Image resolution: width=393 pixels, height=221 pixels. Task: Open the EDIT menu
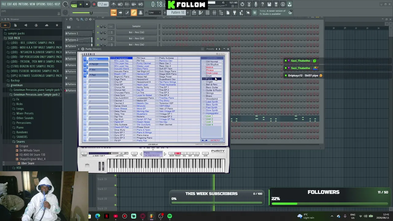point(9,4)
